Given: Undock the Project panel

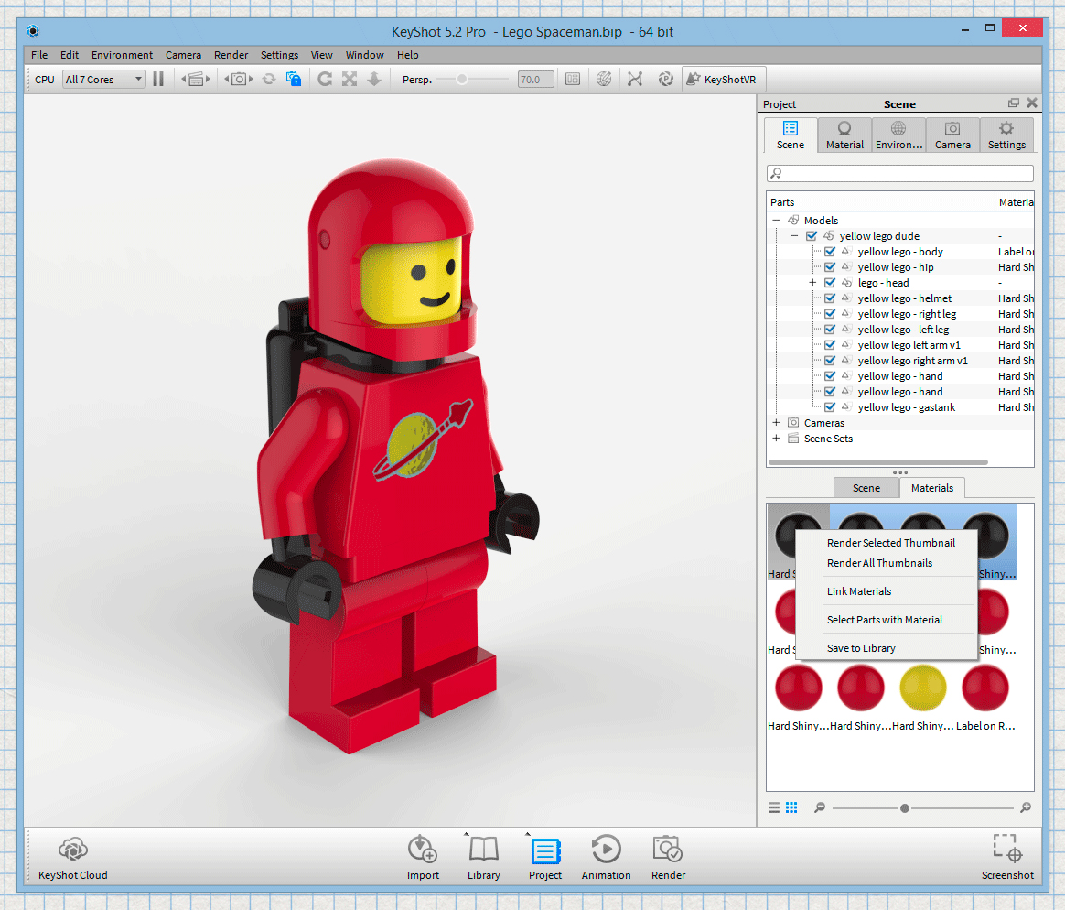Looking at the screenshot, I should point(1014,103).
